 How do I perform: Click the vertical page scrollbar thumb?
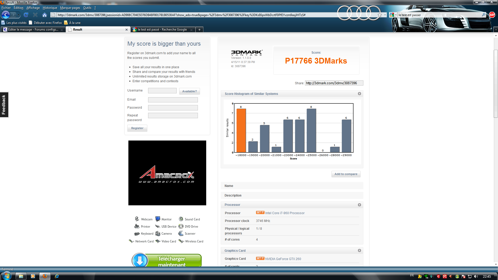(x=496, y=83)
